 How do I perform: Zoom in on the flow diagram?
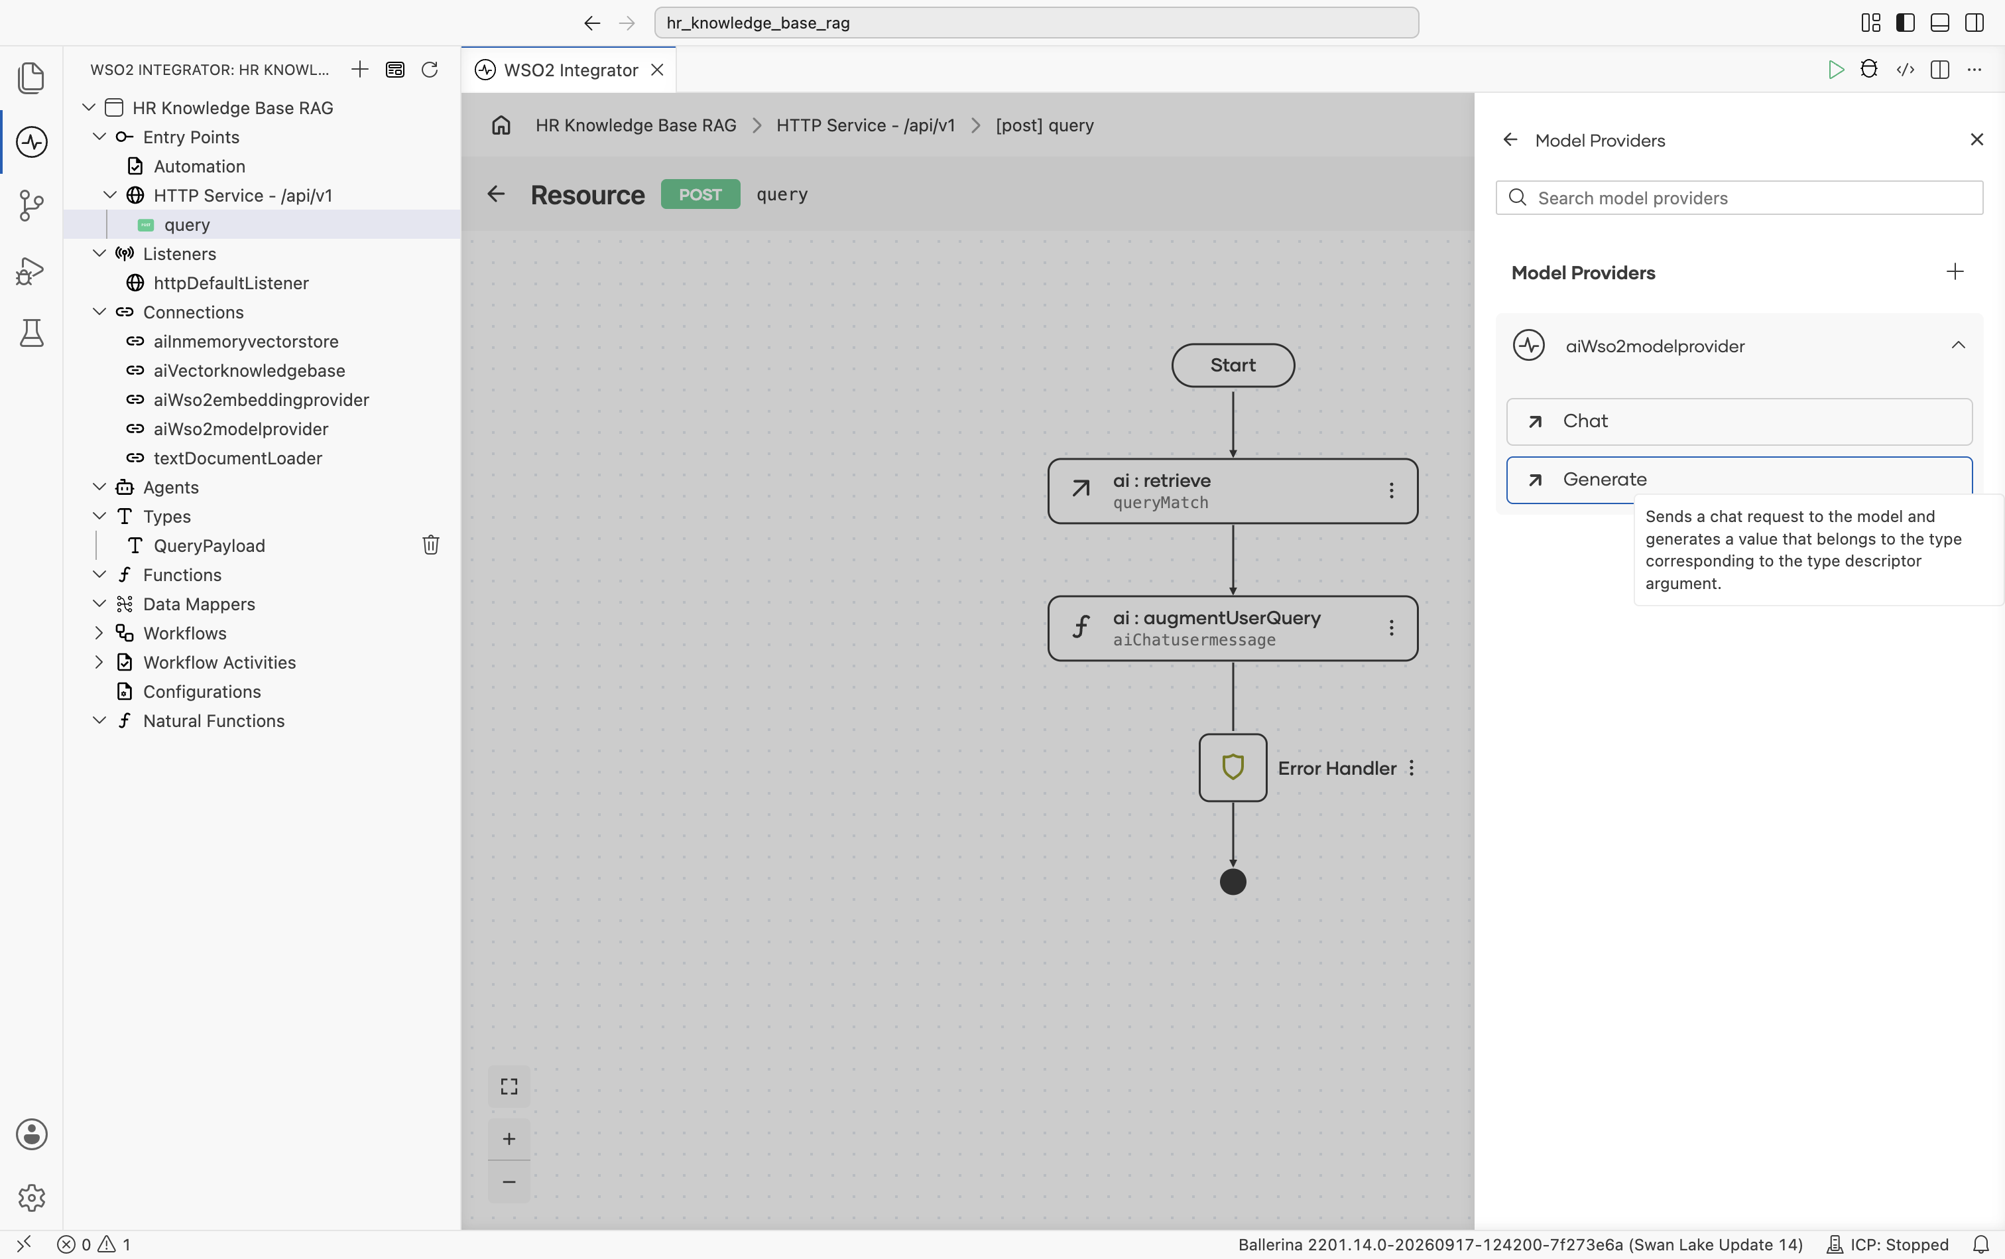pos(509,1138)
